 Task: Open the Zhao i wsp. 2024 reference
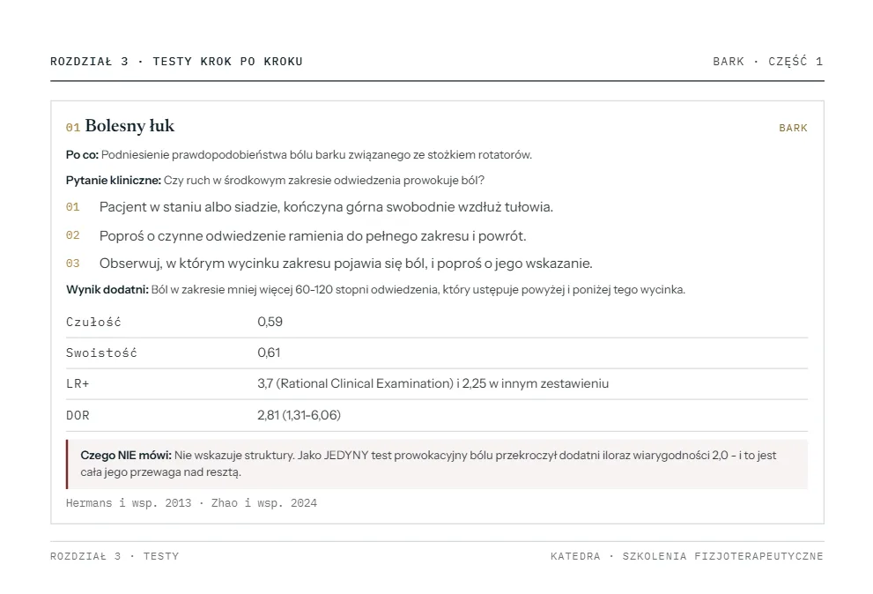coord(264,503)
